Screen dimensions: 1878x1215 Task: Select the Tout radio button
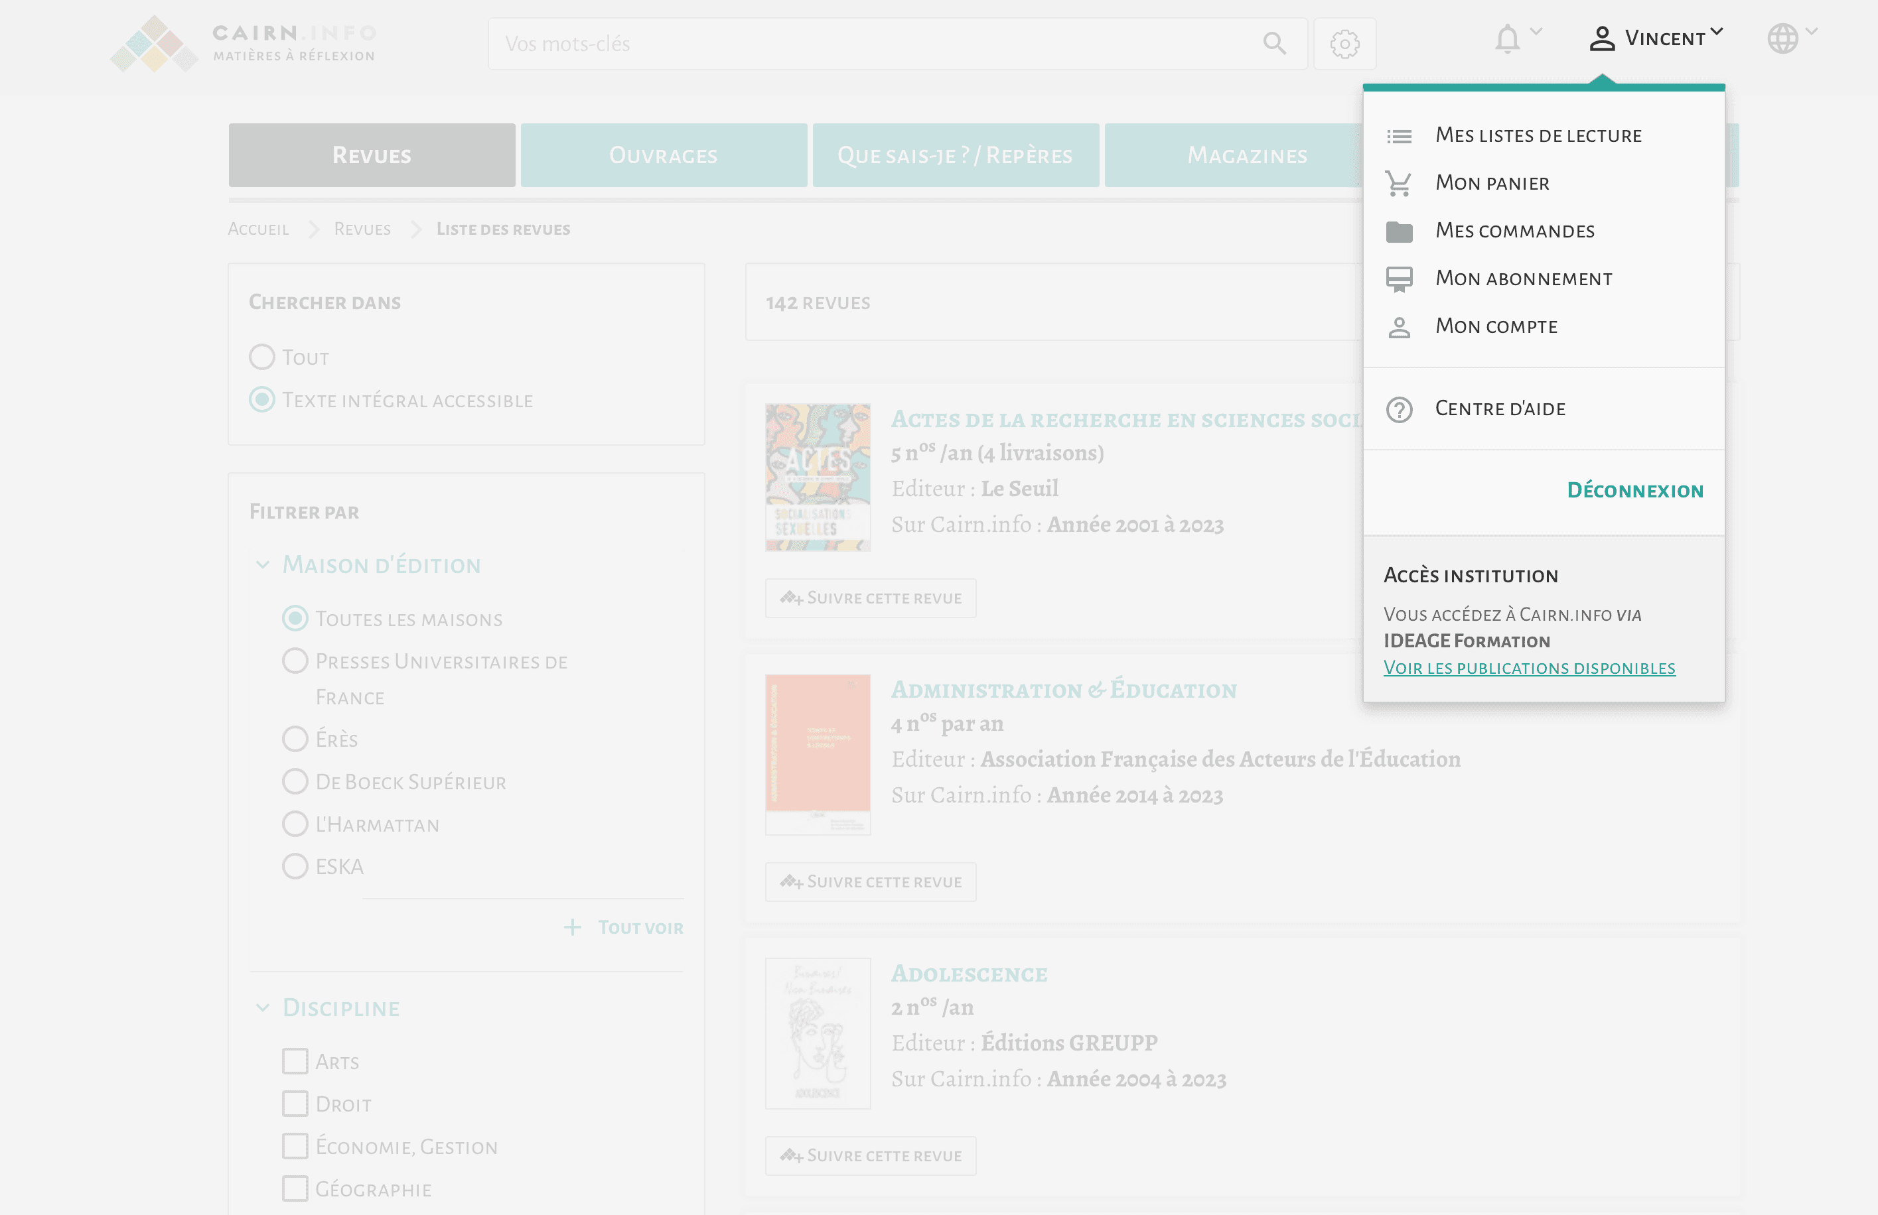[x=262, y=357]
